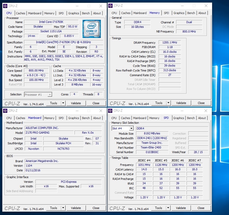This screenshot has height=215, width=229.
Task: Open the Graphics tab in the Memory window
Action: pos(179,13)
